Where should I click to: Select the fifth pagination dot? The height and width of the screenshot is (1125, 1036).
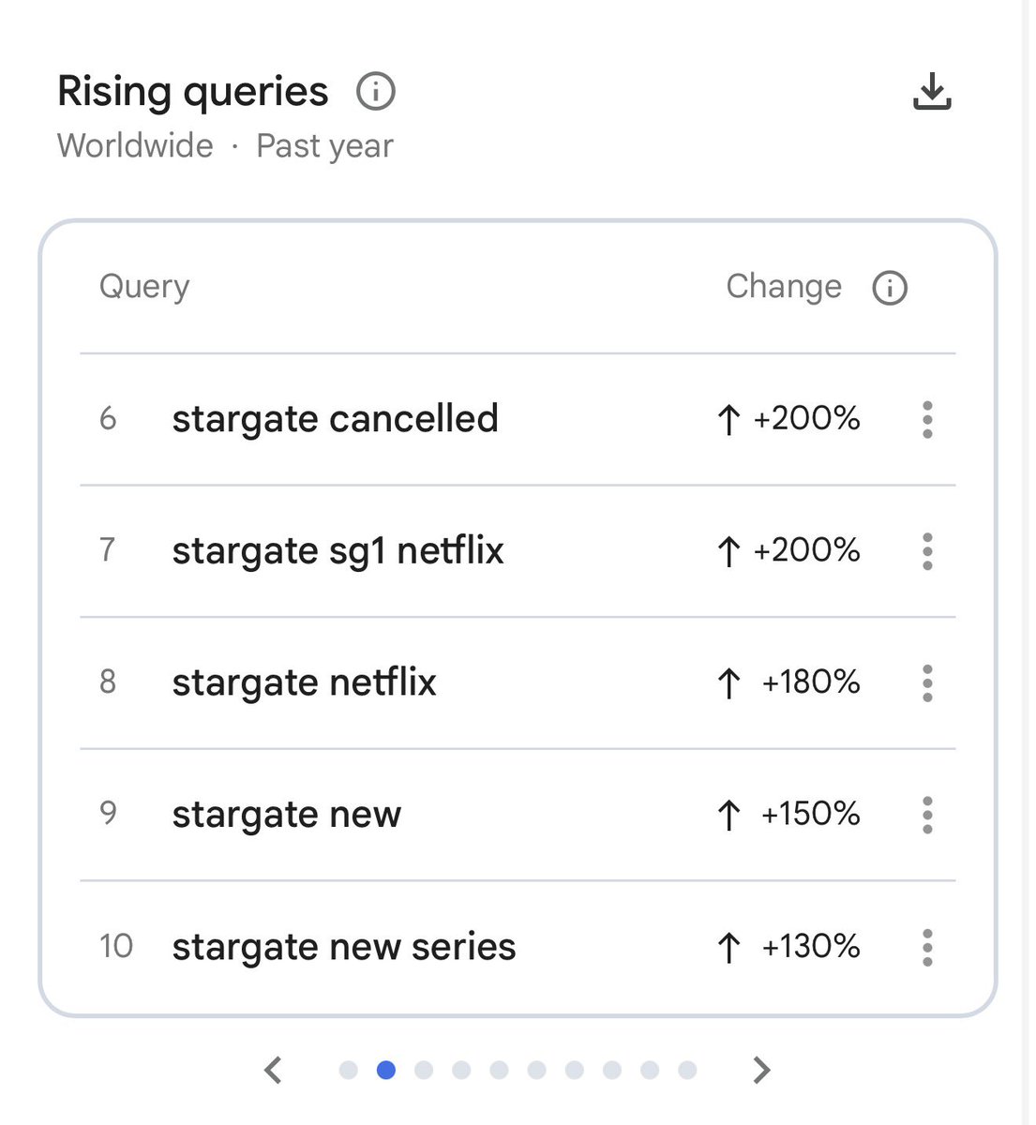pyautogui.click(x=499, y=1070)
